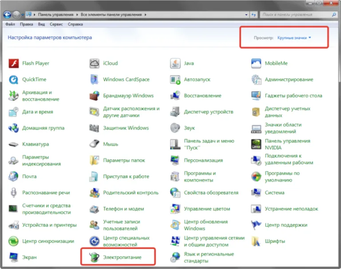Click Панель управления in the breadcrumb
Screen dimensions: 341x269
pos(56,15)
